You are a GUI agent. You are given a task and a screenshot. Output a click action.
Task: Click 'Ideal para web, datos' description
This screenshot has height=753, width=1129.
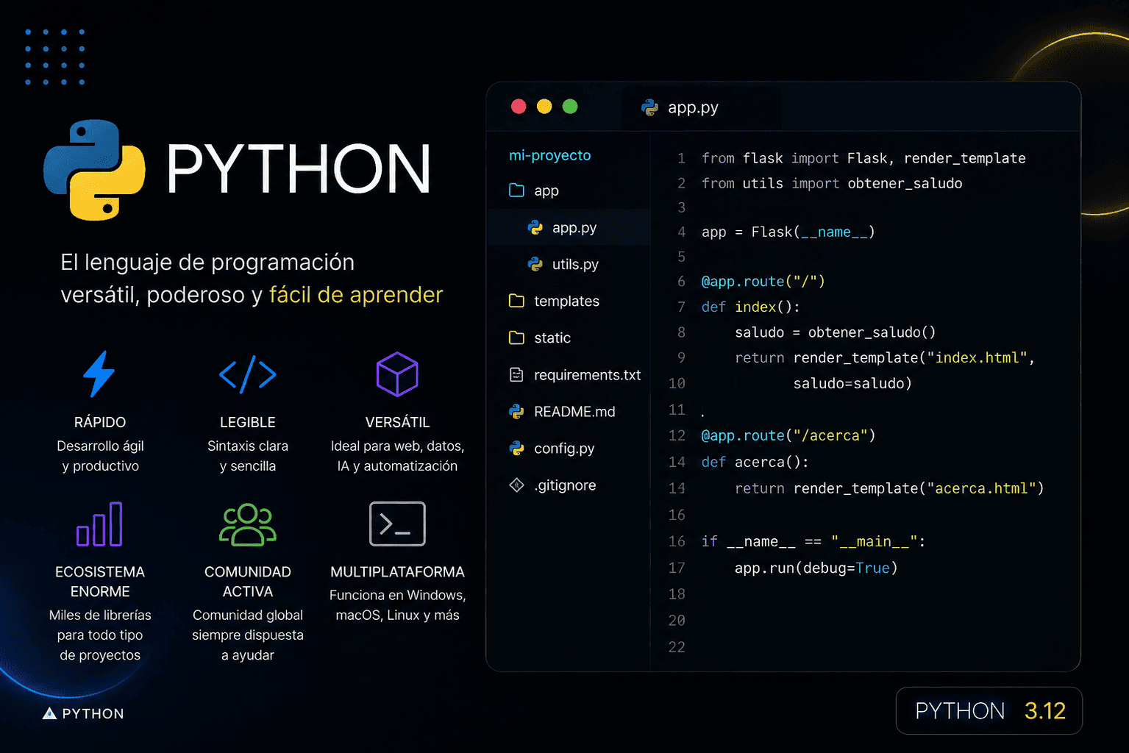click(x=397, y=456)
